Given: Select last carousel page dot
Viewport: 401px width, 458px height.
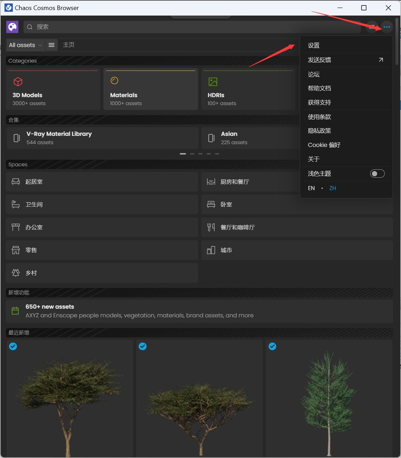Looking at the screenshot, I should pyautogui.click(x=217, y=154).
